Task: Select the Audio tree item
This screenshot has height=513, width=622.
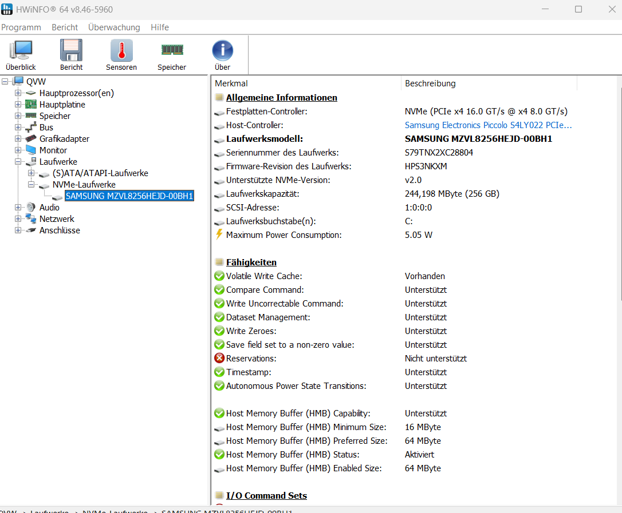Action: [50, 207]
